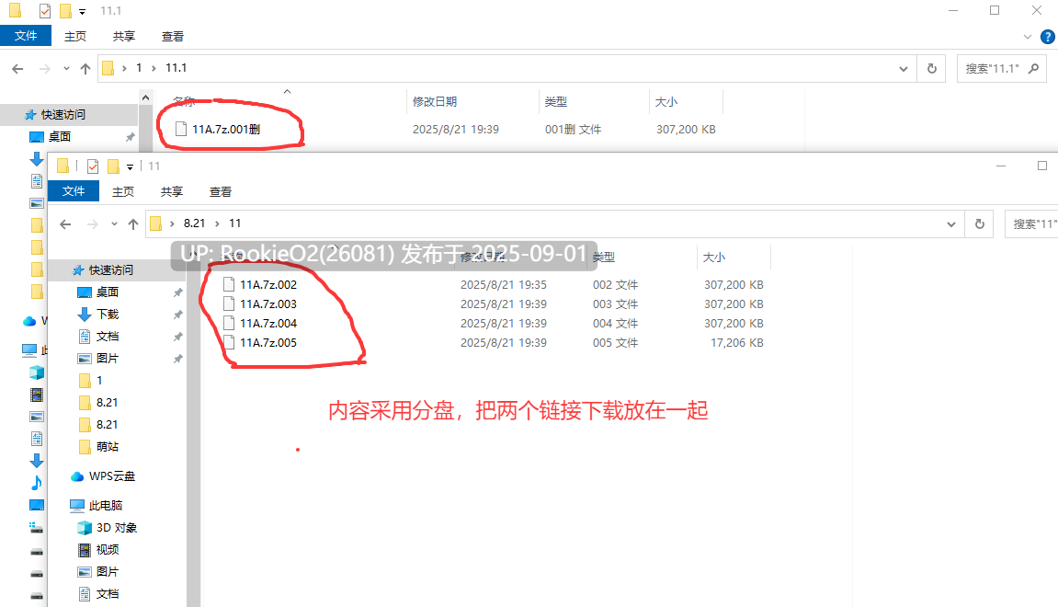Image resolution: width=1058 pixels, height=607 pixels.
Task: Open 图片 under 此电脑 in window 11
Action: (108, 571)
